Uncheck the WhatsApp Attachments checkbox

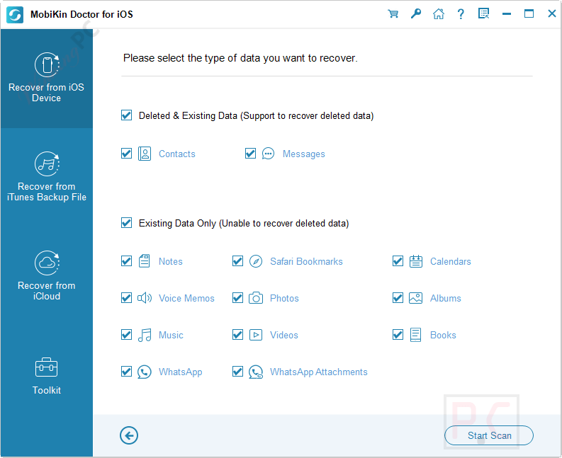click(x=238, y=372)
